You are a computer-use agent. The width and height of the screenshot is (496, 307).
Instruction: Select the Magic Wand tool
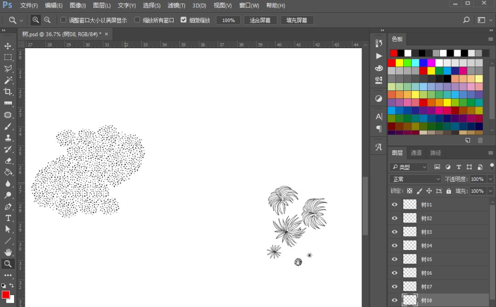pos(8,80)
